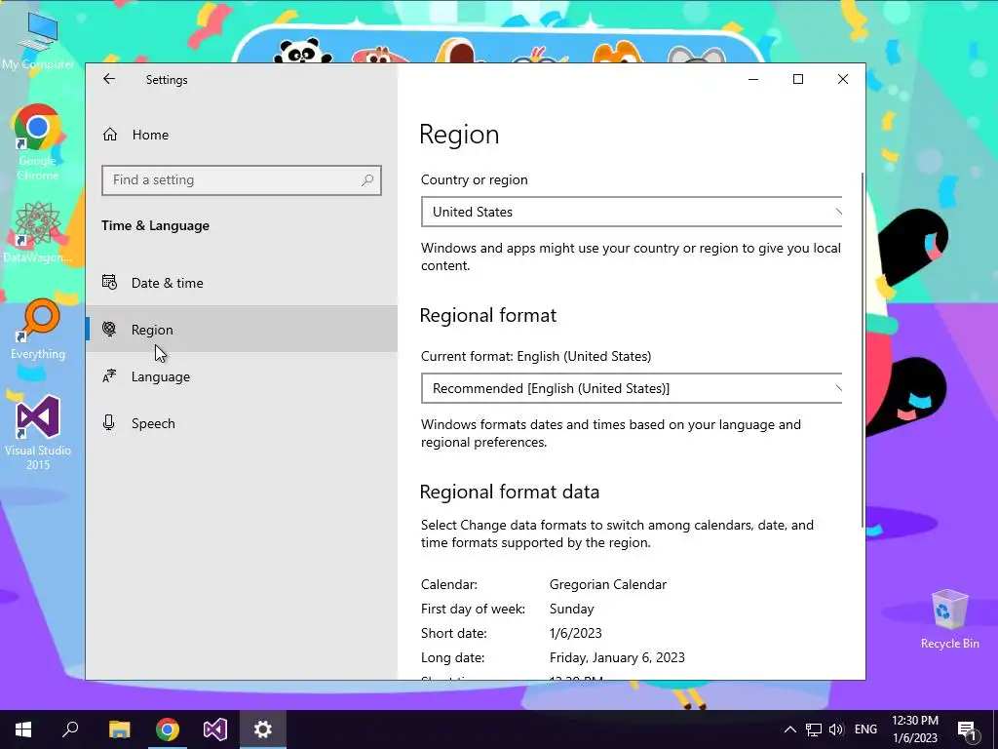Open the Action Center notifications icon
Viewport: 998px width, 749px height.
point(968,729)
